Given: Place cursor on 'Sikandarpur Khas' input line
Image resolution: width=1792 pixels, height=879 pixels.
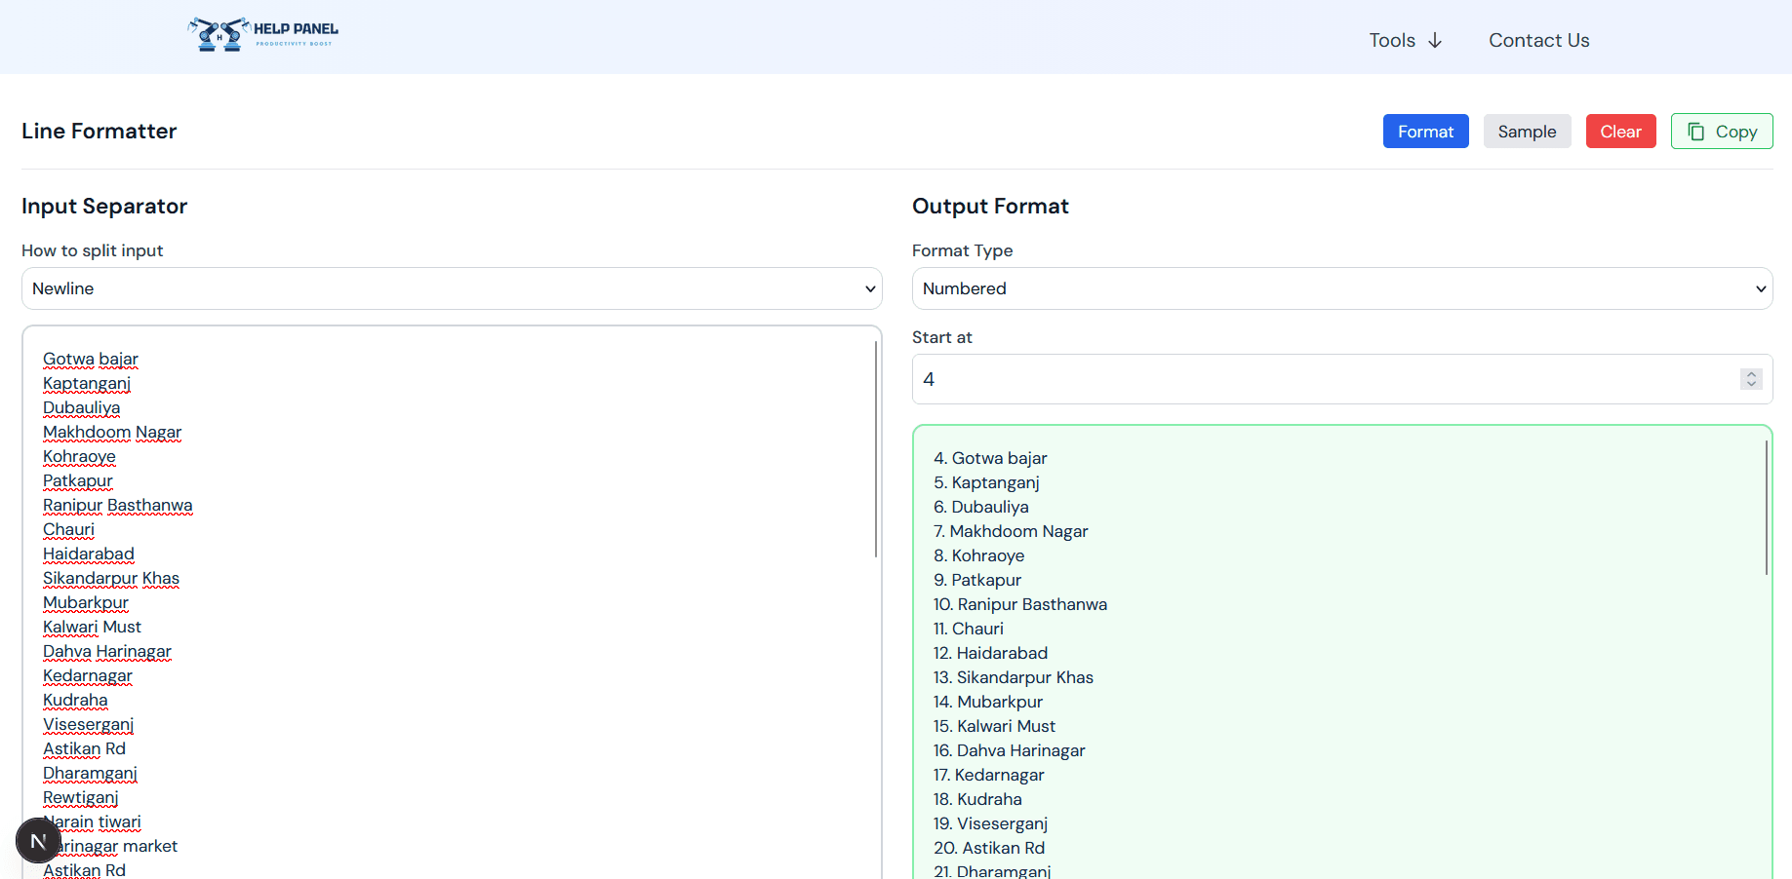Looking at the screenshot, I should 111,579.
